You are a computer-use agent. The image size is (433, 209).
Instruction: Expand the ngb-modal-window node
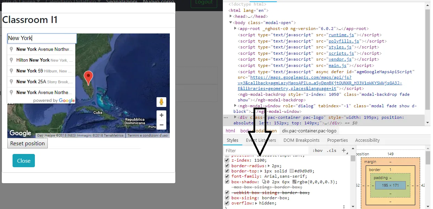coord(235,106)
